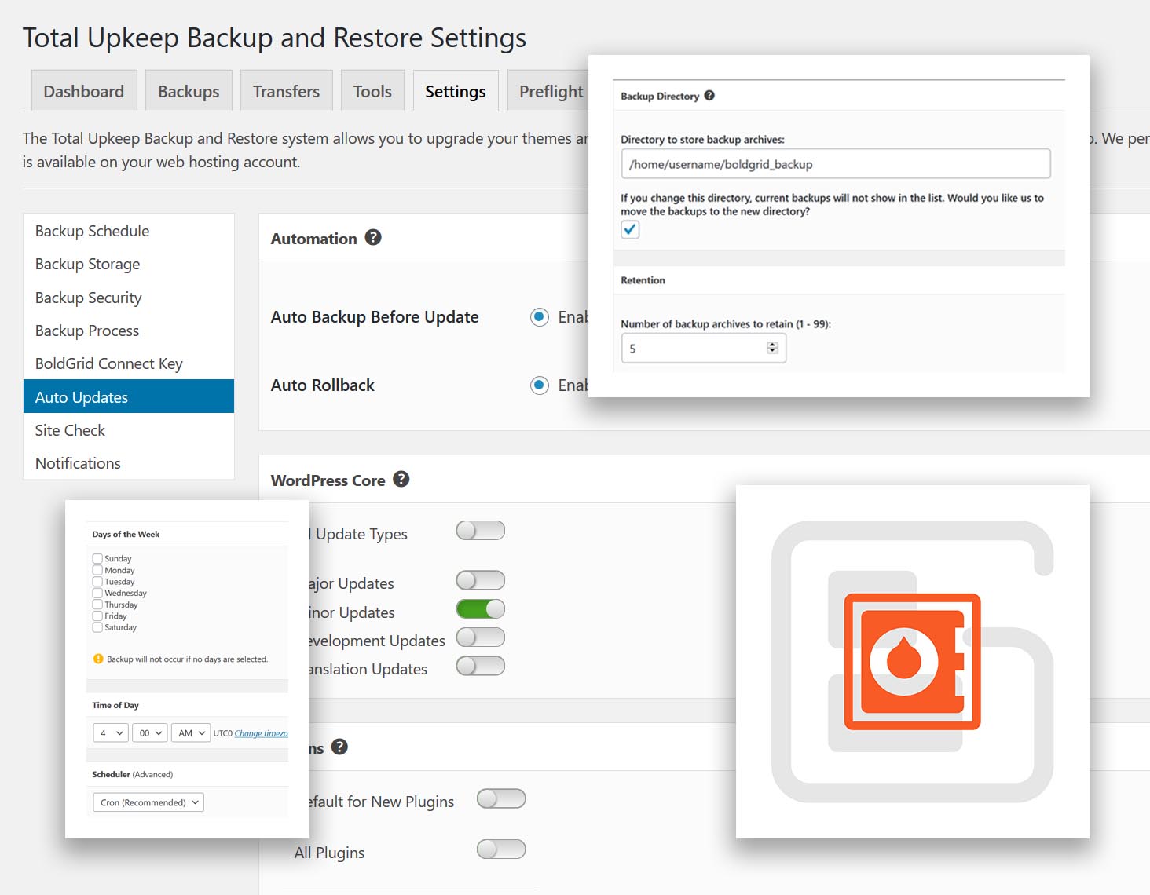The width and height of the screenshot is (1150, 895).
Task: Open the Backups tab
Action: 189,91
